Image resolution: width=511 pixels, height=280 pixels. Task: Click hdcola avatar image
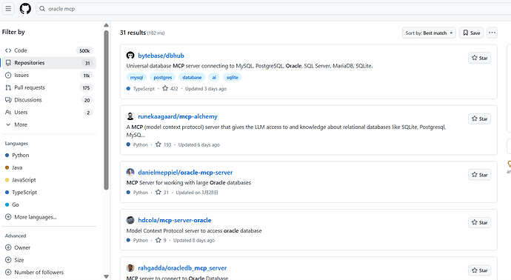pos(130,220)
